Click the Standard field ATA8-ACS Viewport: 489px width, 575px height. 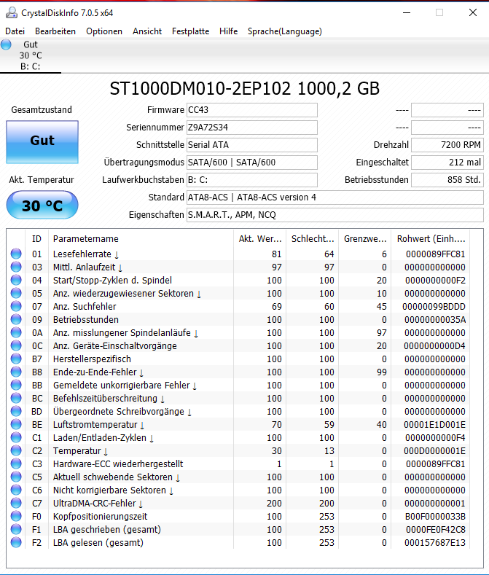pos(335,197)
